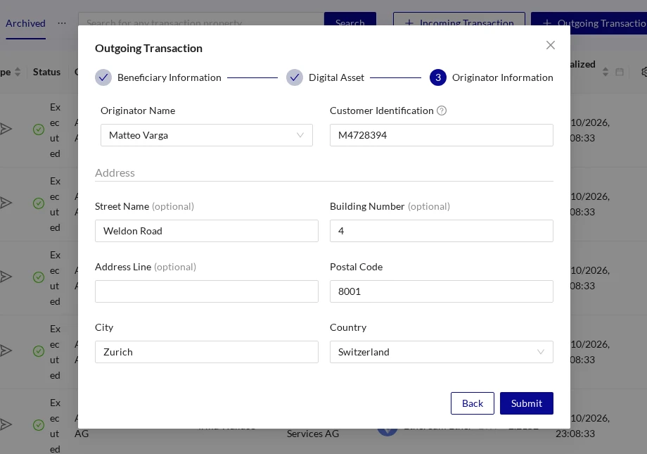
Task: Submit the outgoing transaction
Action: coord(527,403)
